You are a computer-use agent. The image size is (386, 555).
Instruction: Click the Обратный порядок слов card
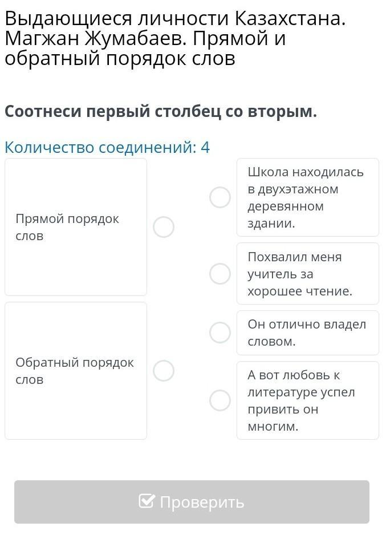(76, 371)
